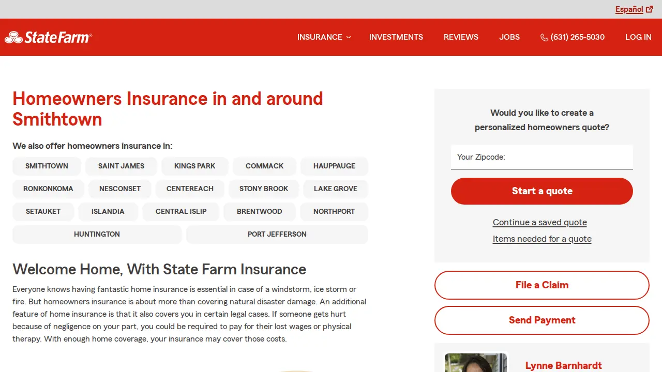Image resolution: width=662 pixels, height=372 pixels.
Task: Switch language to Español
Action: (x=629, y=9)
